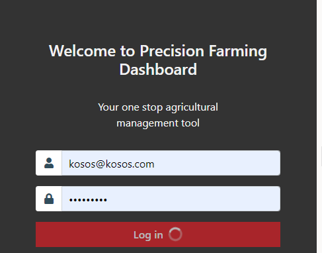The width and height of the screenshot is (322, 253).
Task: Click the padlock icon beside password
Action: (49, 199)
